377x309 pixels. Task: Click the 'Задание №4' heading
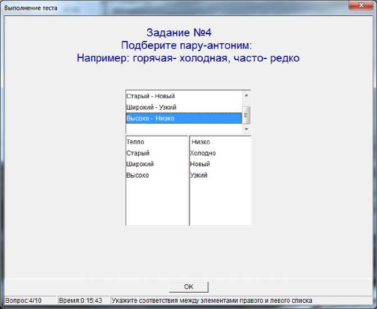(179, 33)
